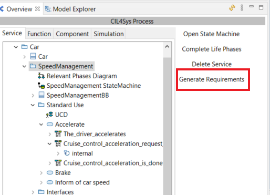The image size is (270, 195).
Task: Click the Interfaces folder icon
Action: [x=41, y=192]
